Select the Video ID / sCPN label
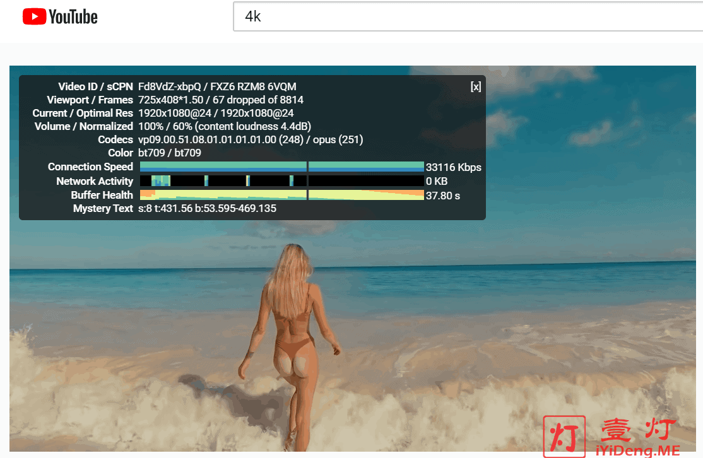This screenshot has height=458, width=703. pos(95,86)
